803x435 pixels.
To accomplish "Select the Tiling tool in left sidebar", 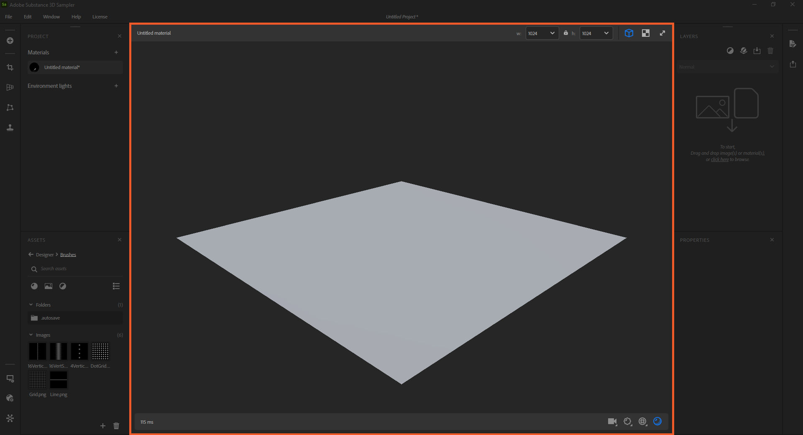I will (10, 87).
